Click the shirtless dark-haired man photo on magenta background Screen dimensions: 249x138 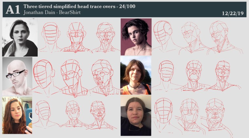[x=136, y=37]
